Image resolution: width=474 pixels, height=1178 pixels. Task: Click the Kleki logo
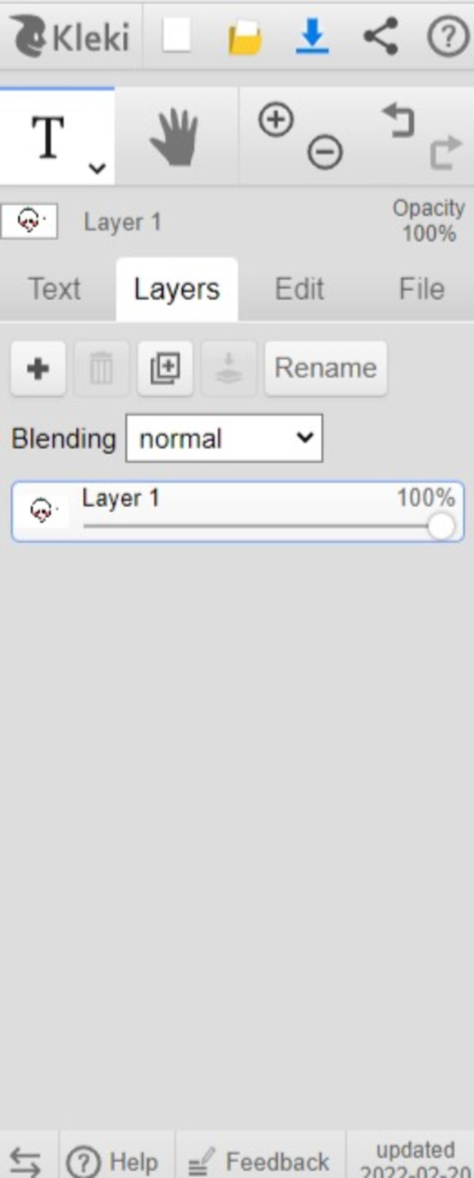pyautogui.click(x=69, y=36)
